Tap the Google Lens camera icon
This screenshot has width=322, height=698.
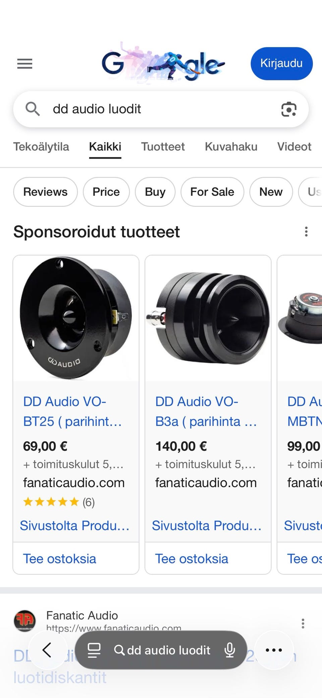click(288, 109)
